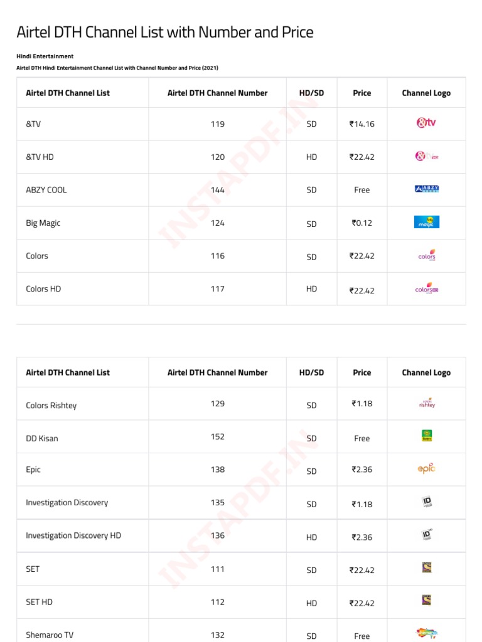Select the ₹0.12 Big Magic price

(x=361, y=223)
